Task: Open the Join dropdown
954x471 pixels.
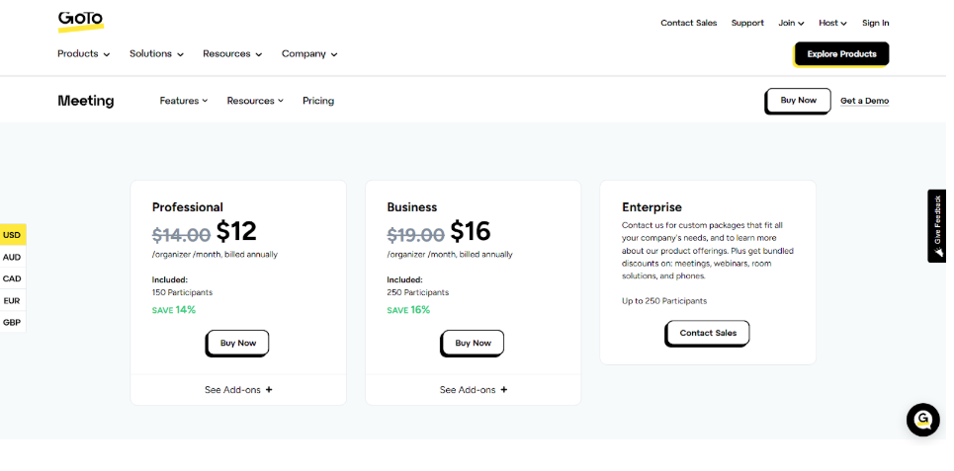Action: 791,23
